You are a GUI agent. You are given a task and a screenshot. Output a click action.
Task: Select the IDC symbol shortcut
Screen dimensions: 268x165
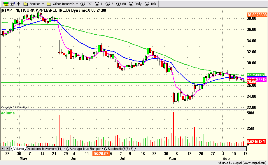coord(86,4)
